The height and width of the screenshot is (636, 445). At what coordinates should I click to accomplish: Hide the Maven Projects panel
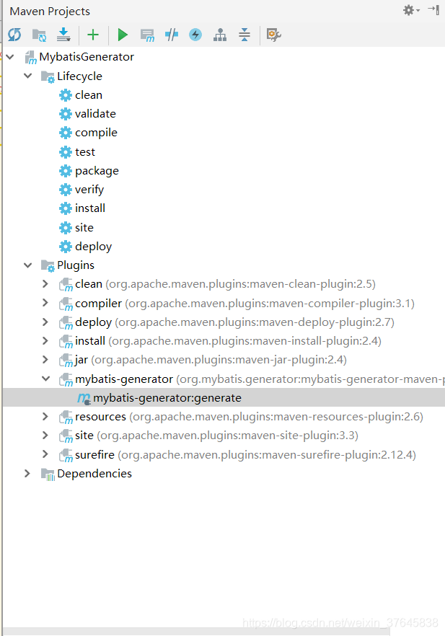[433, 10]
